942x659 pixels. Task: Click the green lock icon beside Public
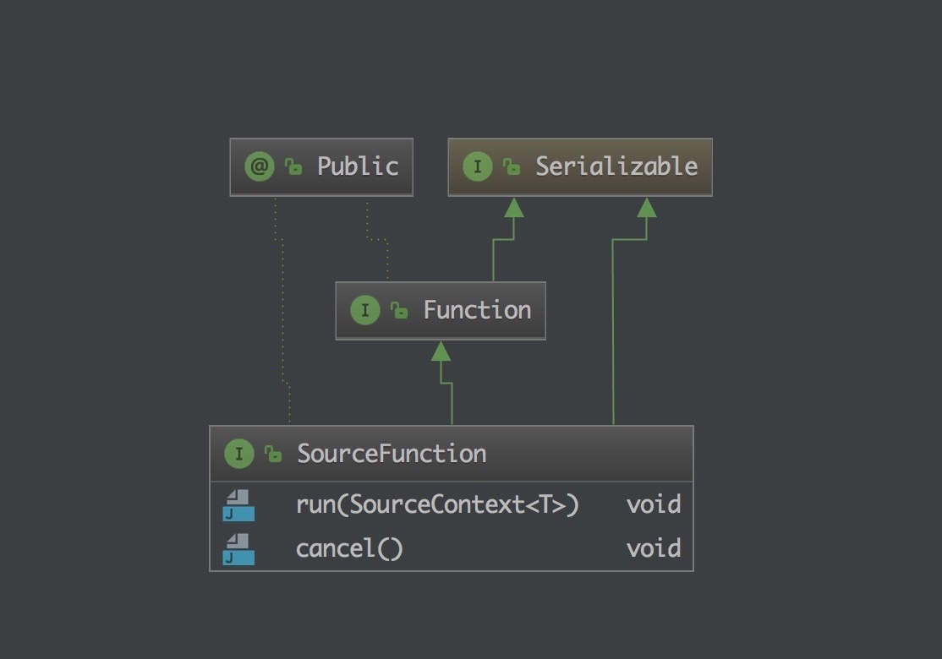pyautogui.click(x=293, y=166)
